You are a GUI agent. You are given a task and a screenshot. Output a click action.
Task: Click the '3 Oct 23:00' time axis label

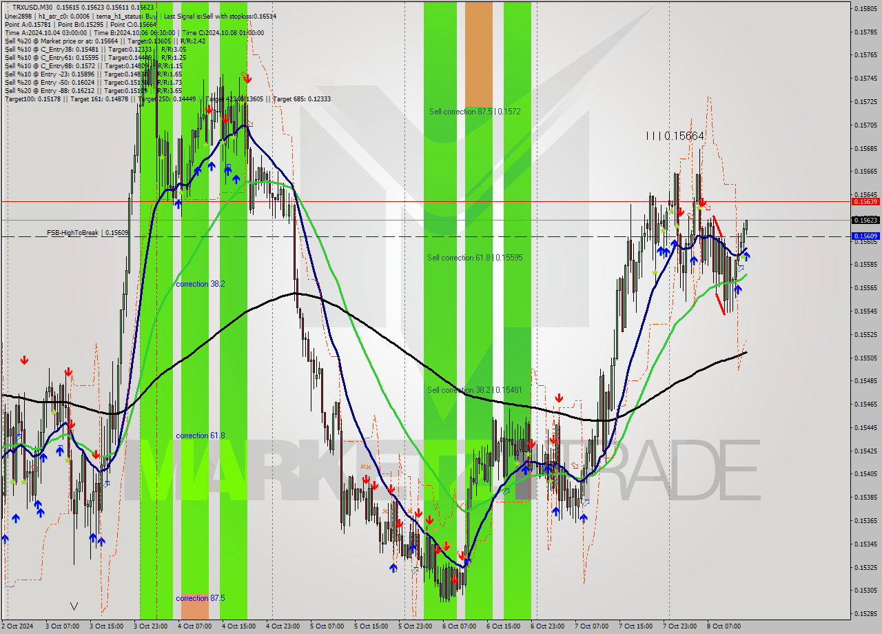click(150, 626)
